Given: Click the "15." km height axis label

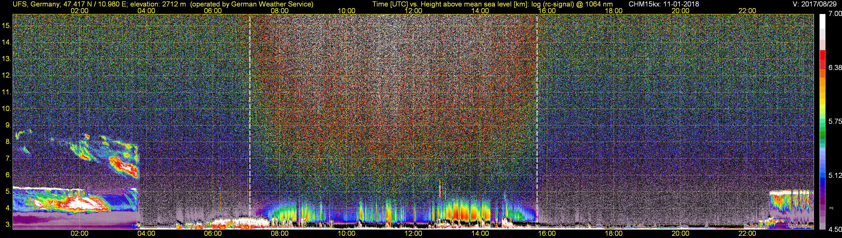Looking at the screenshot, I should pos(6,25).
